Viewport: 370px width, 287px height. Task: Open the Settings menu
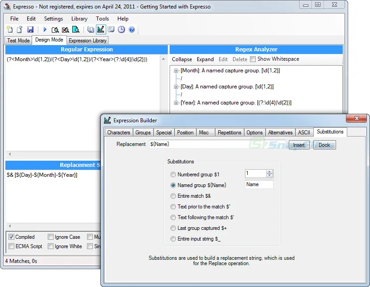coord(54,19)
